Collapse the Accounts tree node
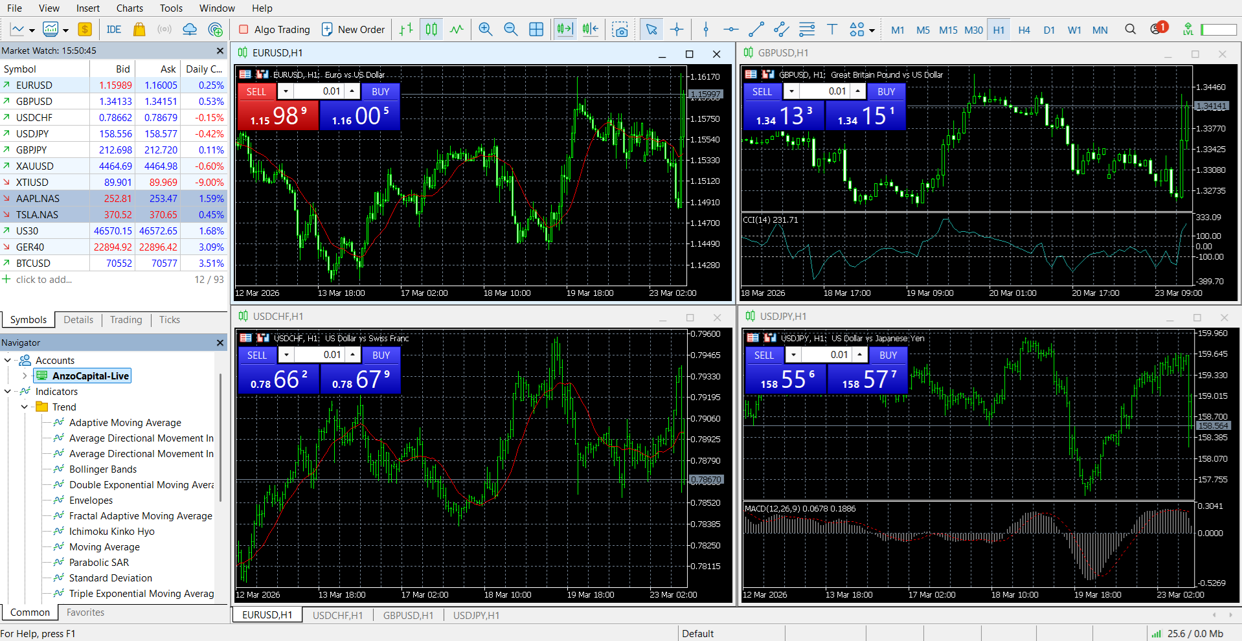1242x641 pixels. [8, 360]
